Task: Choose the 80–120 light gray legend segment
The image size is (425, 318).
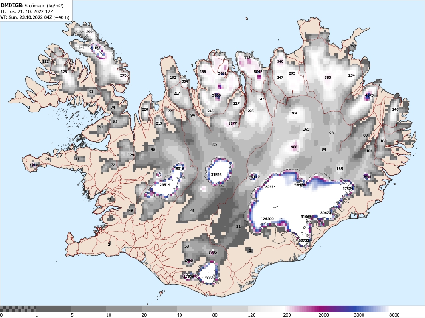Action: 230,309
